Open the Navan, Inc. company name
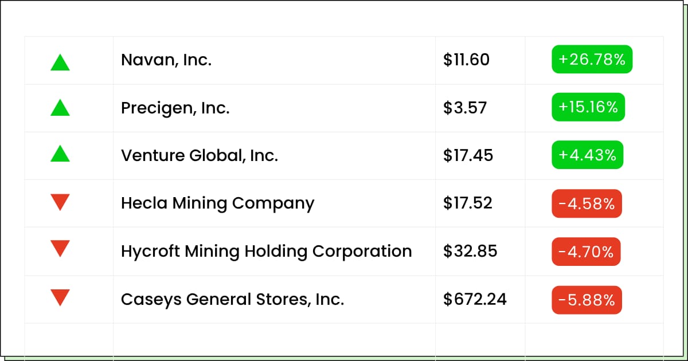 click(x=166, y=60)
